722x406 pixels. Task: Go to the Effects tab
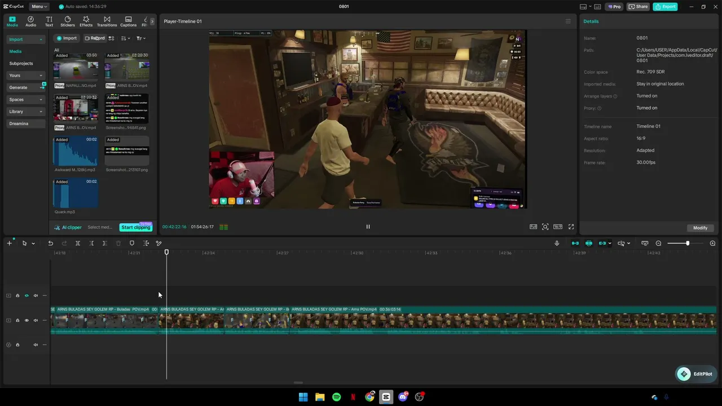(86, 21)
